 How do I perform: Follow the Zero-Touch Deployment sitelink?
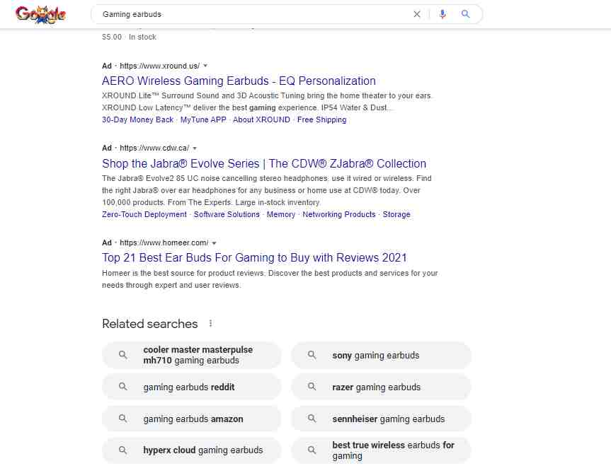144,214
